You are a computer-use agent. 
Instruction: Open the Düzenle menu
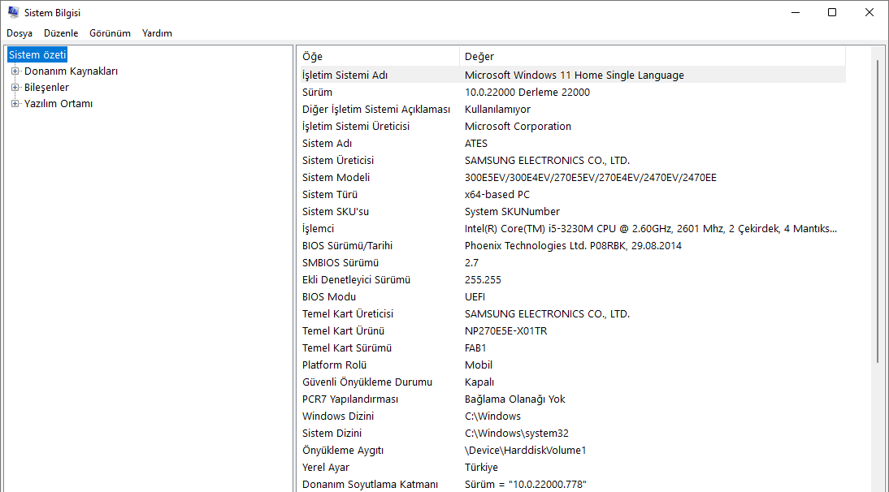click(61, 32)
